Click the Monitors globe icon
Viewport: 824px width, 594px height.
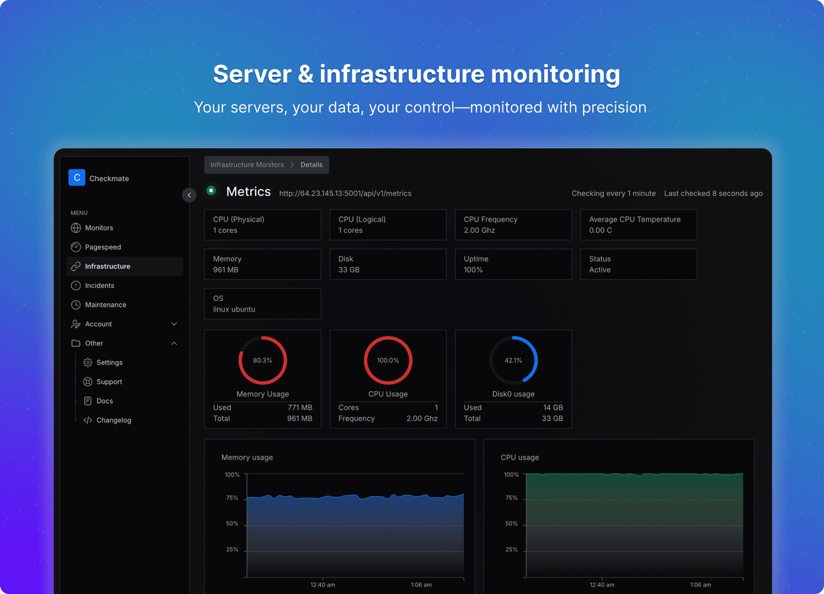coord(76,228)
